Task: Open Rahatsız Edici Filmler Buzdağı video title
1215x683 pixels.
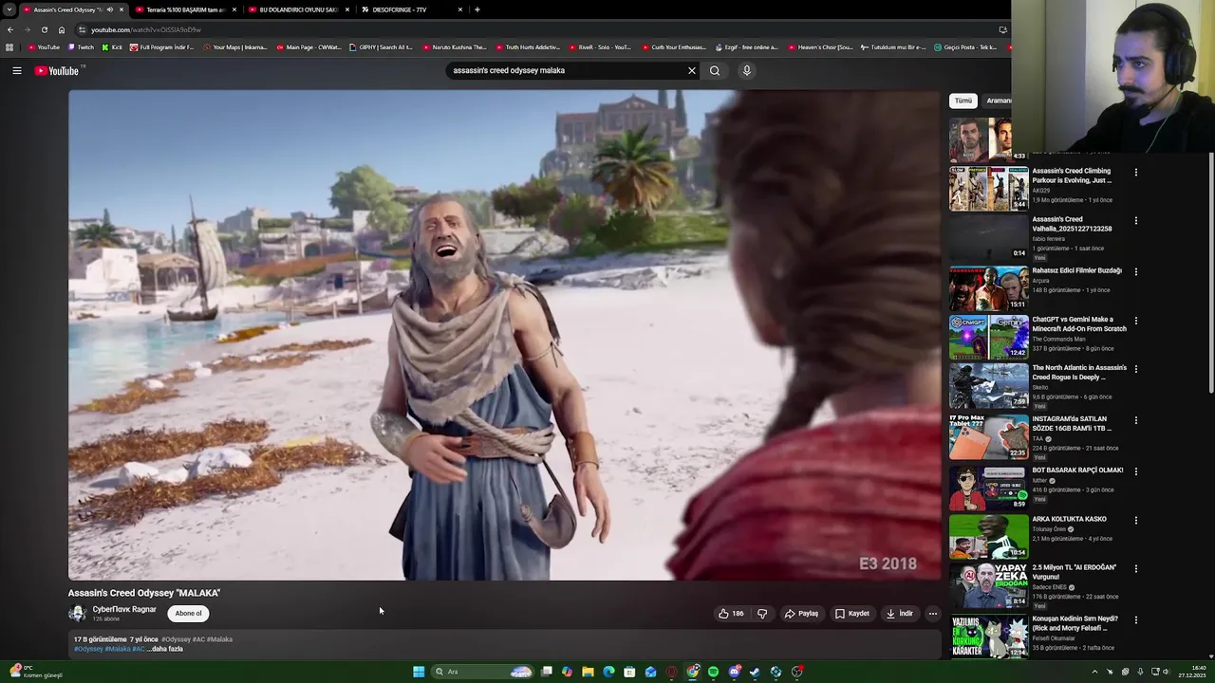Action: (1077, 270)
